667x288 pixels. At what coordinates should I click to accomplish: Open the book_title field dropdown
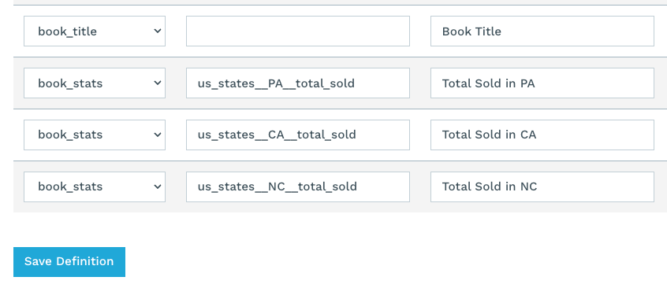tap(95, 31)
